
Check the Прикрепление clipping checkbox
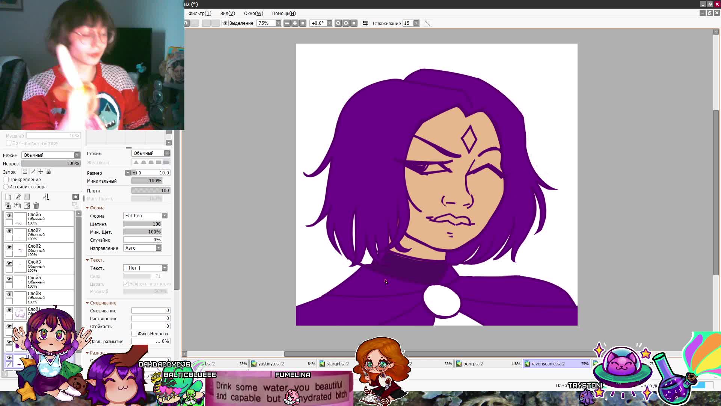[6, 180]
